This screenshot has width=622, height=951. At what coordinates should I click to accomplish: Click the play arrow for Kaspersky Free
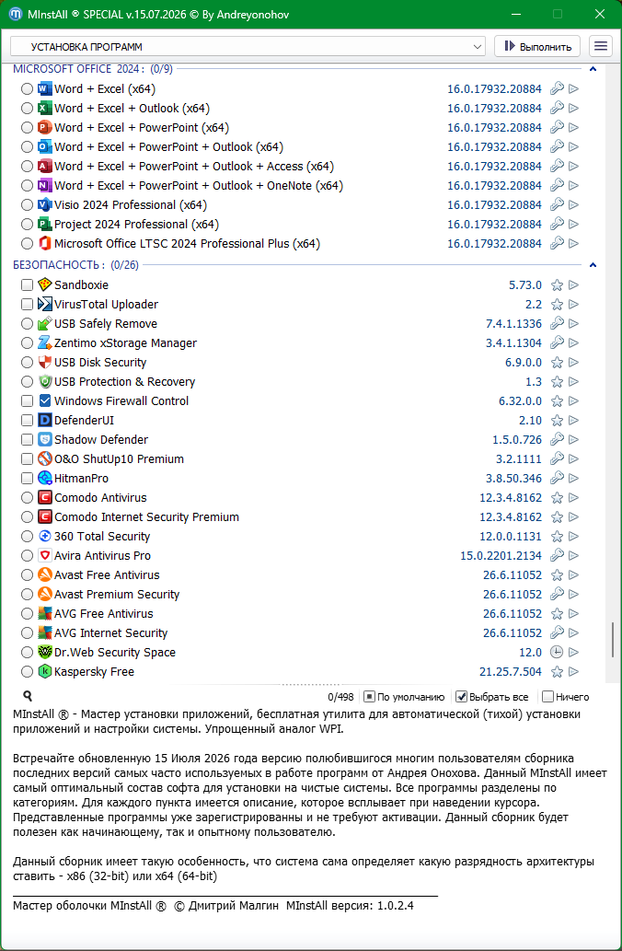pyautogui.click(x=573, y=672)
